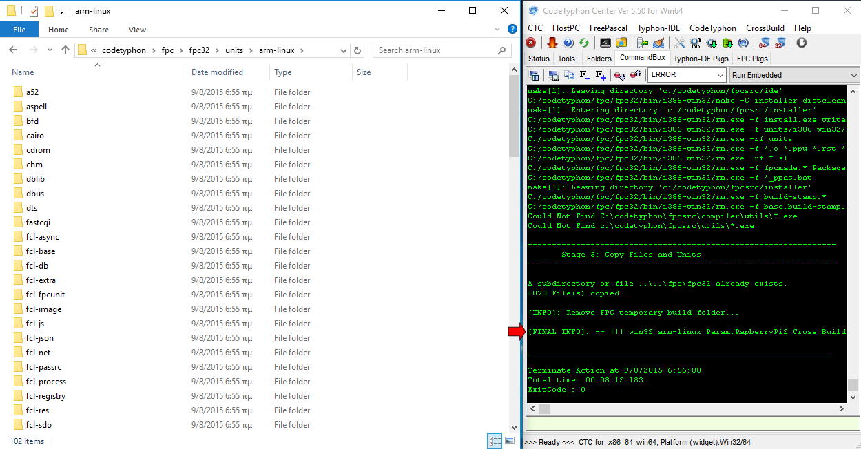The image size is (861, 449).
Task: Clear CommandBox output with trash icon
Action: tap(535, 75)
